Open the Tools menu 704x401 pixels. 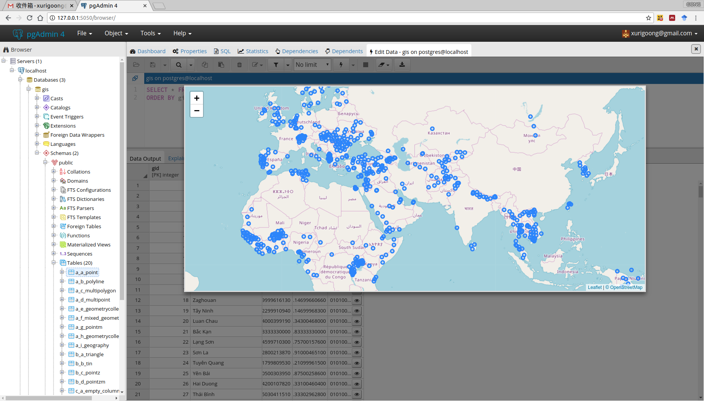tap(150, 33)
